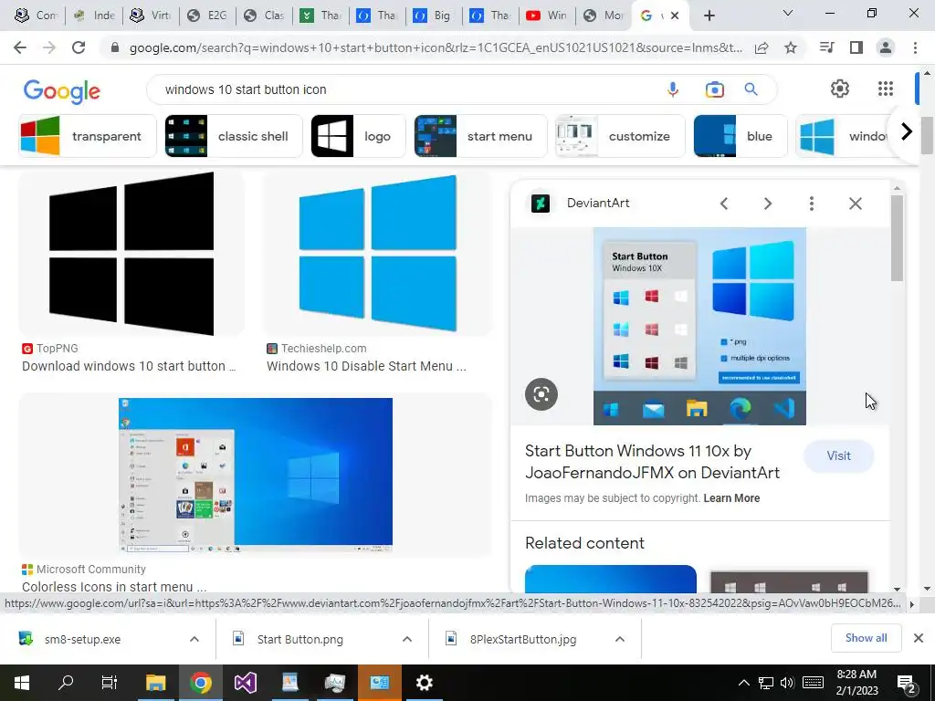Open the Microsoft Community desktop screenshot result
The width and height of the screenshot is (935, 701).
[x=256, y=475]
